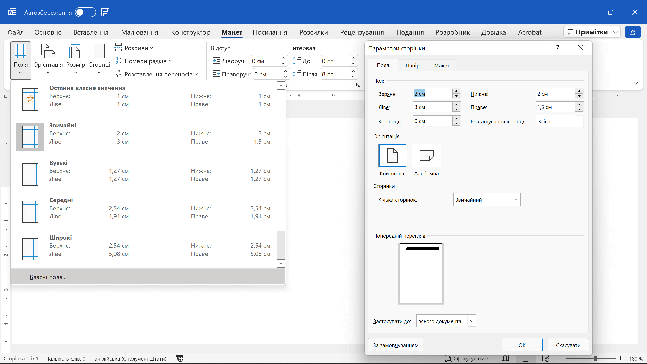The width and height of the screenshot is (647, 364).
Task: Click the zoom slider handle
Action: pos(595,359)
